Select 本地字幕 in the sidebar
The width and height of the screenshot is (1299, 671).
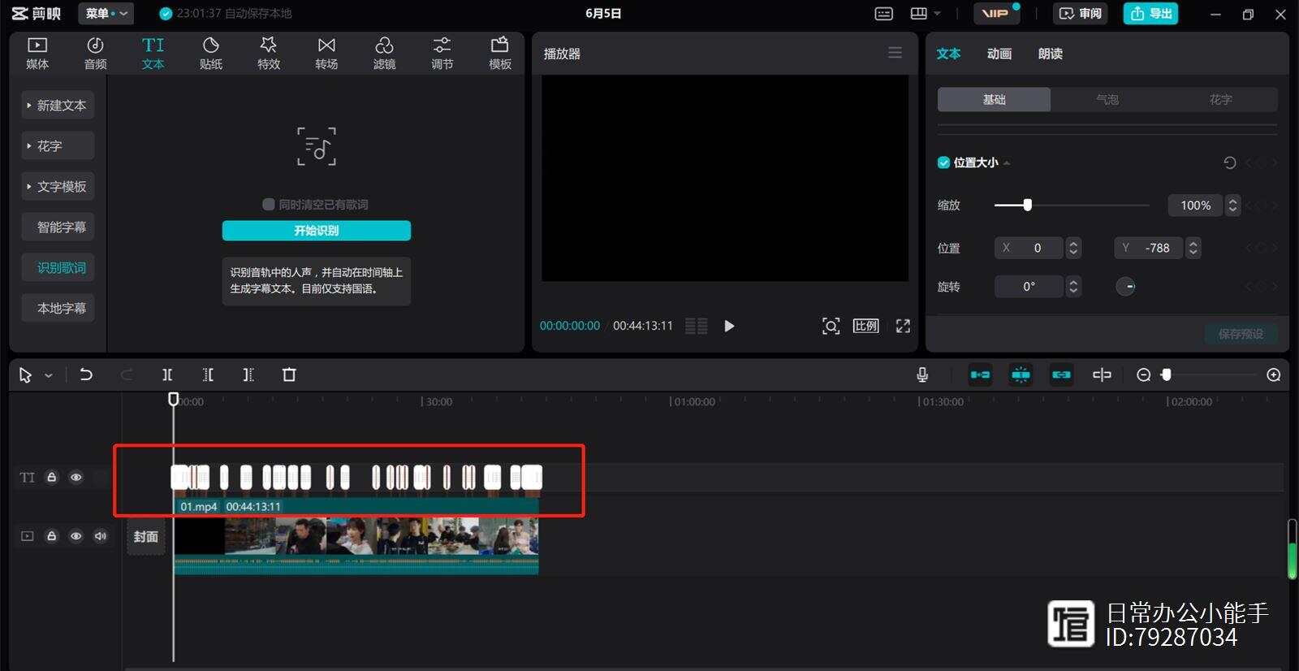click(x=58, y=309)
